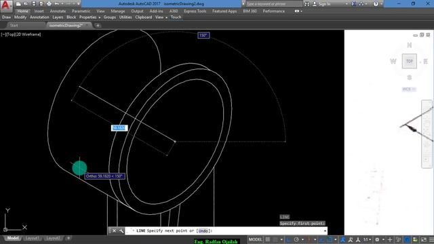Image resolution: width=434 pixels, height=244 pixels.
Task: Select the Annotate ribbon tab
Action: (58, 11)
